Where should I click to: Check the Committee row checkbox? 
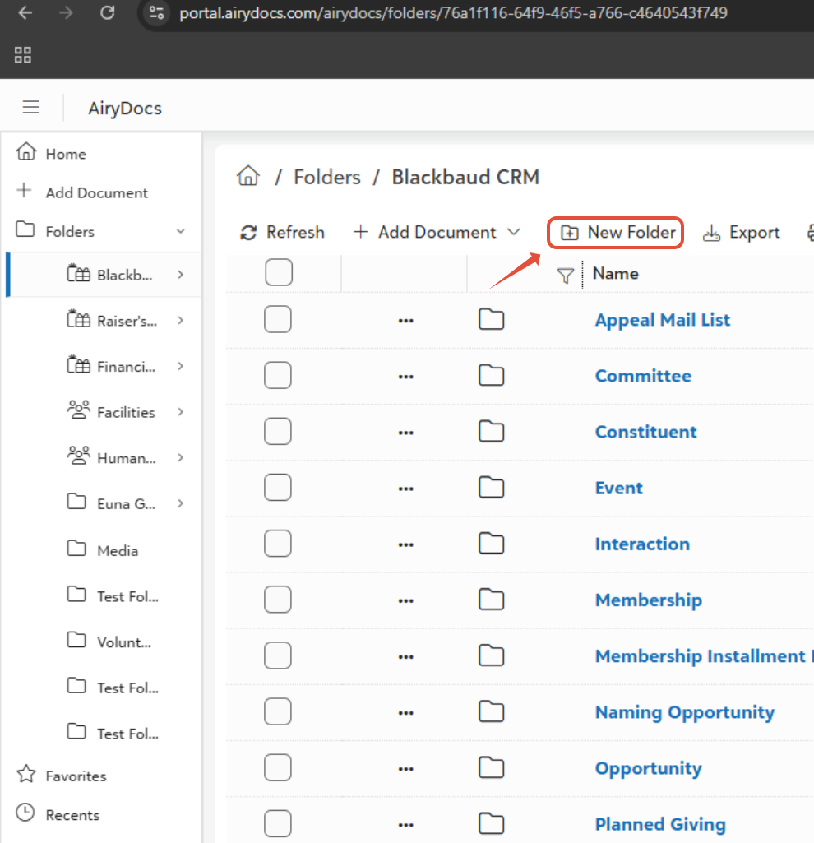pos(278,375)
